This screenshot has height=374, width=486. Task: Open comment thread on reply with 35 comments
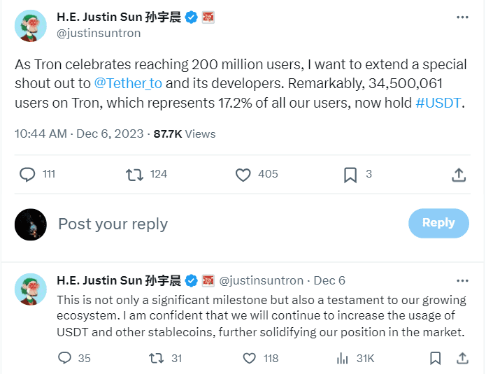65,358
